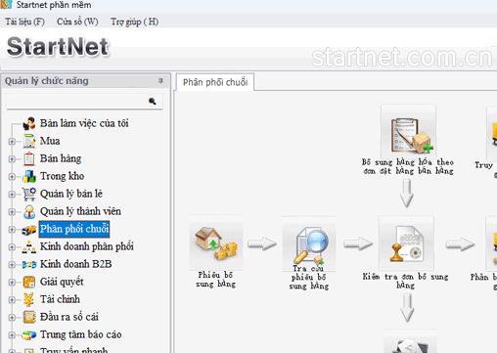This screenshot has height=353, width=497.
Task: Expand the Trong kho tree node
Action: point(12,177)
